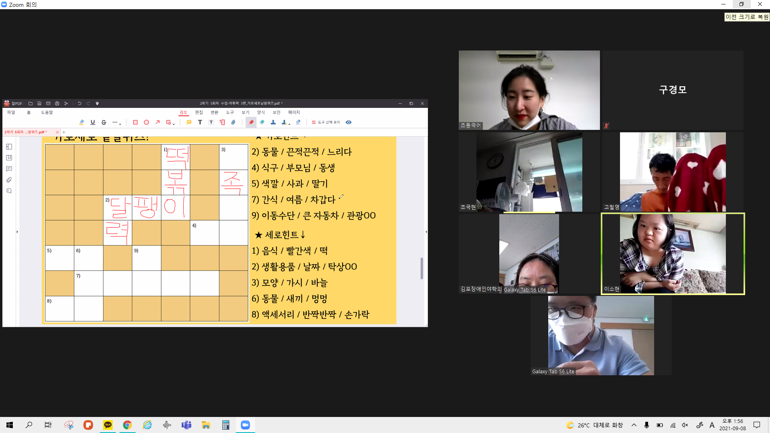The image size is (770, 433).
Task: Open the attachments sidebar panel
Action: 9,180
